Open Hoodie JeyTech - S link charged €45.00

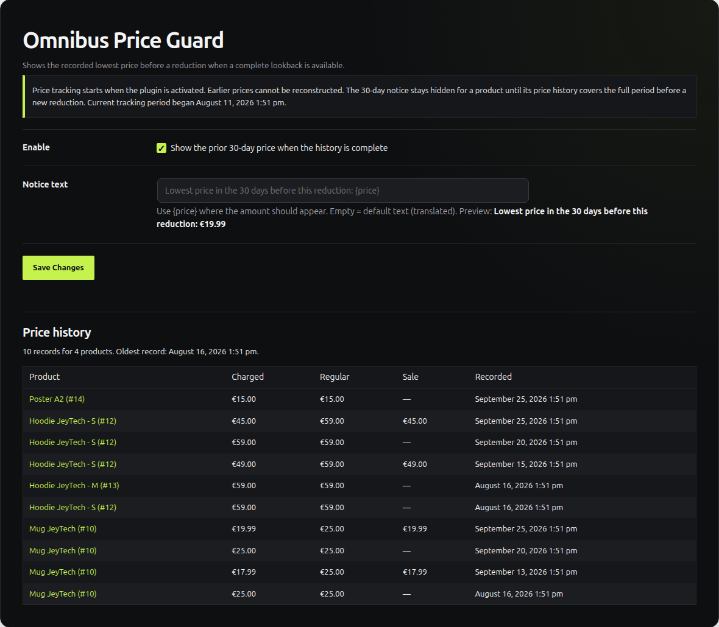73,421
